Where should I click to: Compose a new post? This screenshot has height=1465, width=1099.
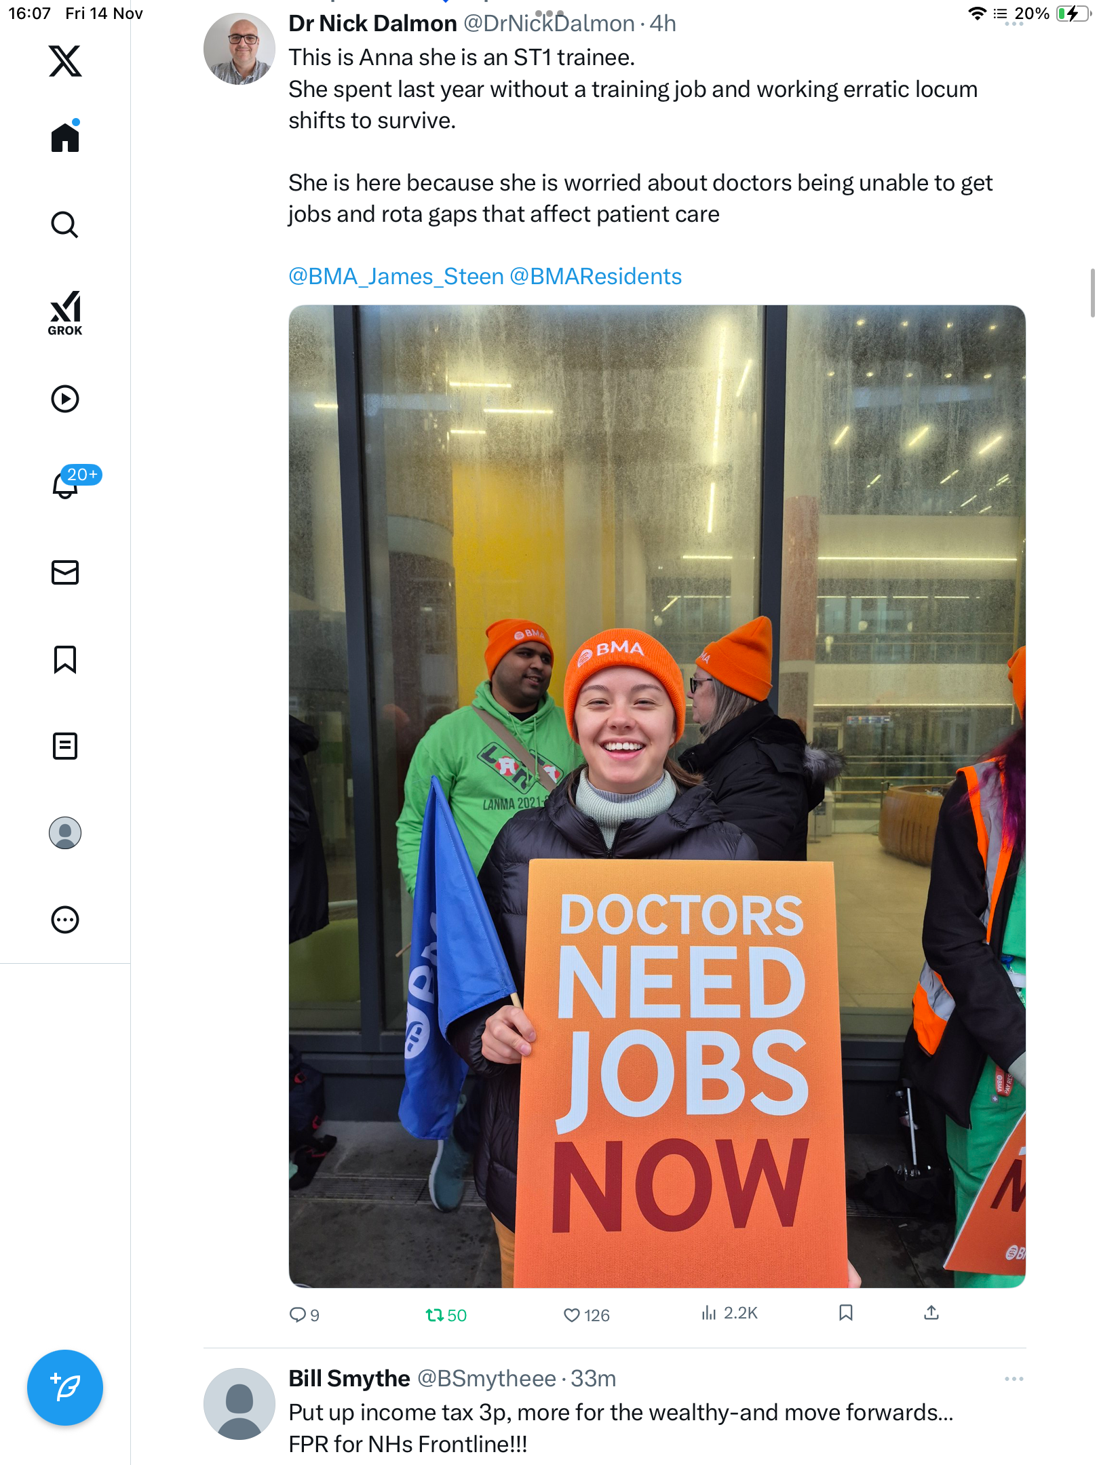(65, 1388)
